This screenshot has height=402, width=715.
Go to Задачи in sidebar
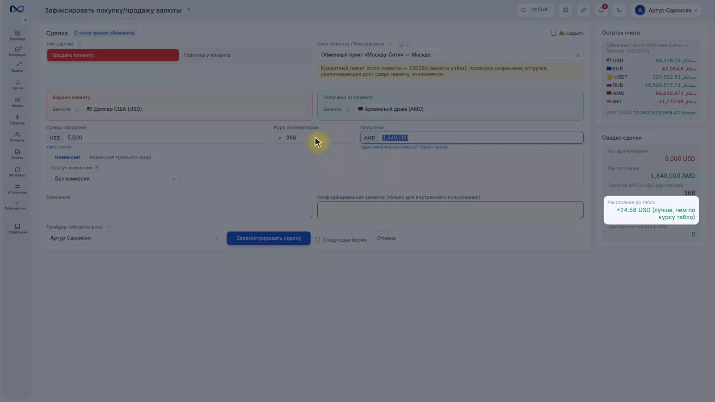pos(17,67)
